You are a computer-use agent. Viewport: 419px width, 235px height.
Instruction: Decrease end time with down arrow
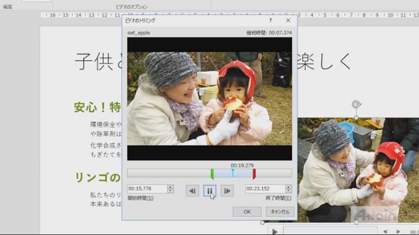[x=288, y=191]
